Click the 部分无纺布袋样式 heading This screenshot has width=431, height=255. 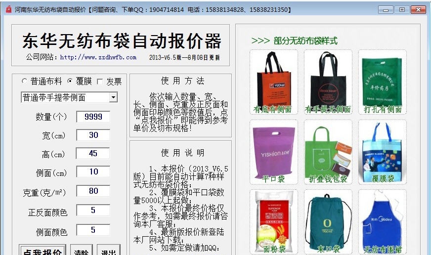pyautogui.click(x=305, y=41)
